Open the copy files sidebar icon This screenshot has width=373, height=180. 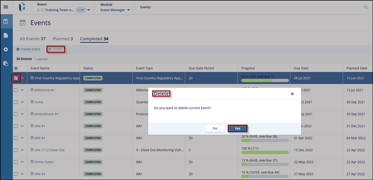[x=6, y=63]
